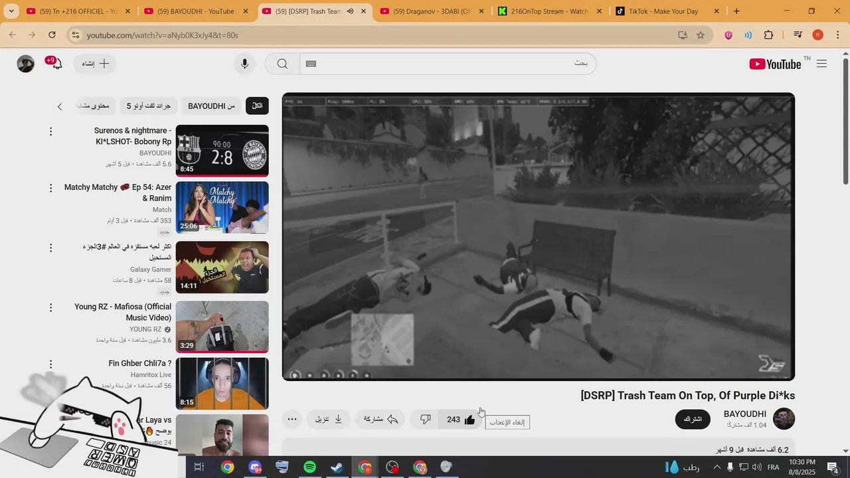The width and height of the screenshot is (850, 478).
Task: Open options menu for Young RZ Mafiosa
Action: [x=50, y=307]
